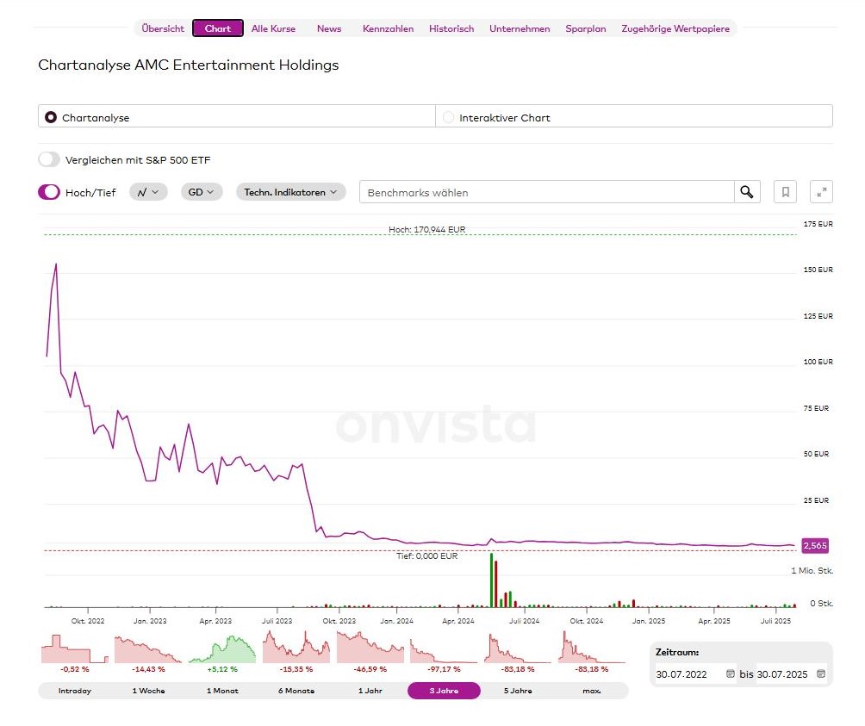Click the magnifying glass search icon
Image resolution: width=865 pixels, height=726 pixels.
tap(747, 191)
